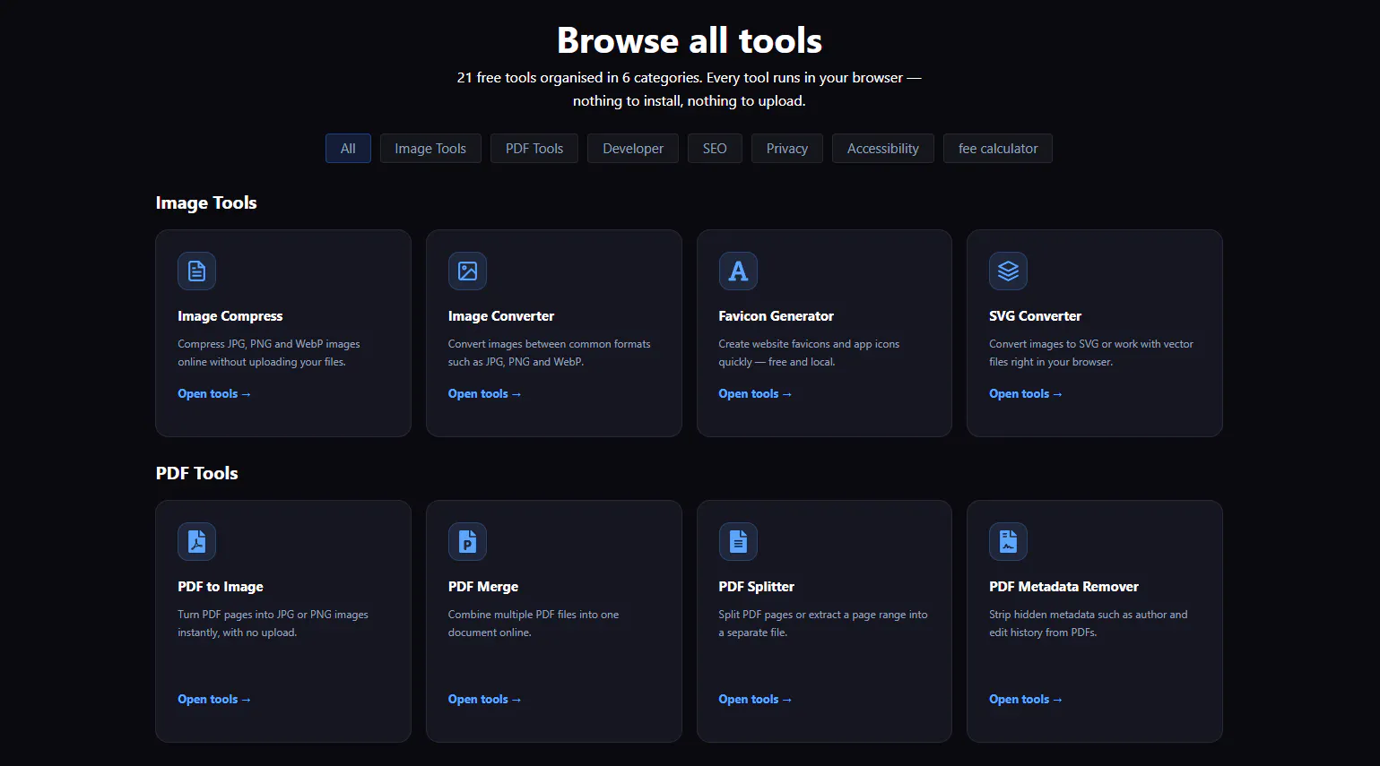1380x766 pixels.
Task: Show Developer tools category
Action: [x=633, y=149]
